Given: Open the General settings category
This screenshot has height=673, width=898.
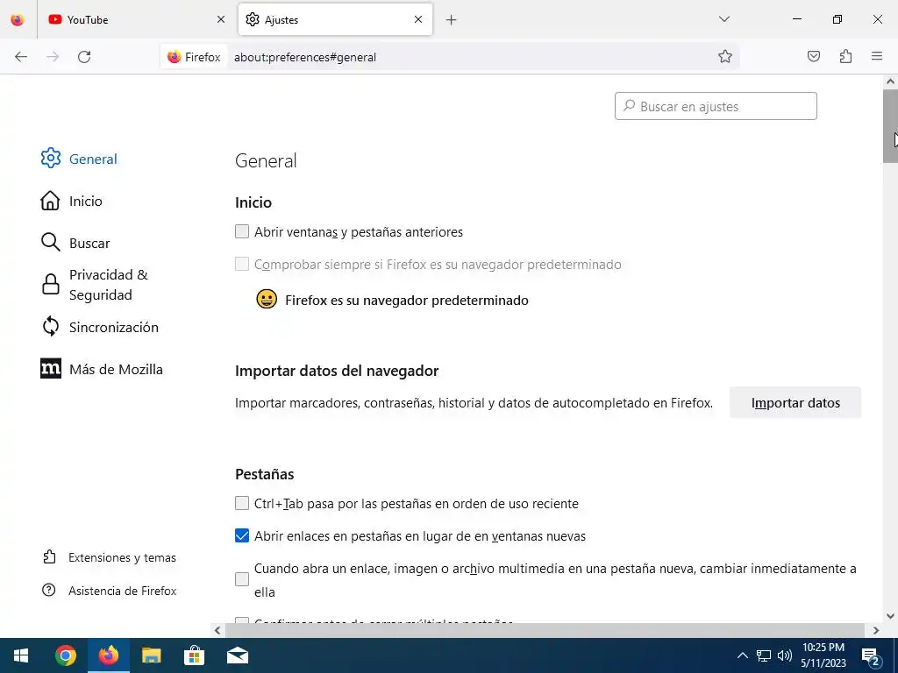Looking at the screenshot, I should pos(79,159).
